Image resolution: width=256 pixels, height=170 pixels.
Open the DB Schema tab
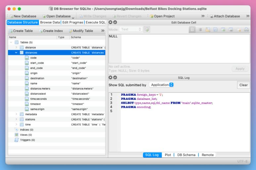coord(186,155)
